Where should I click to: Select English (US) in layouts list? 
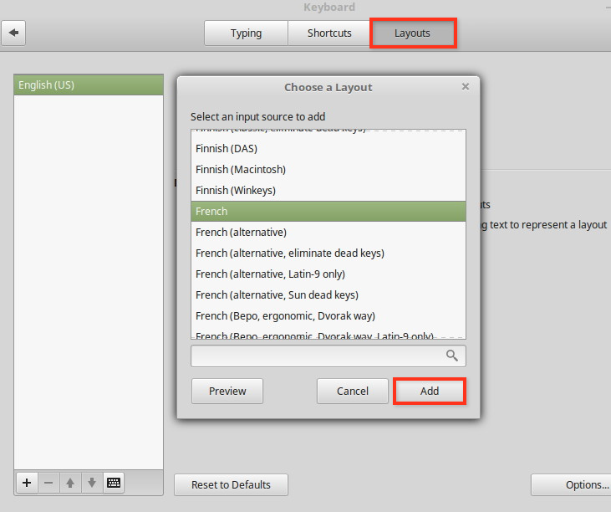point(89,85)
